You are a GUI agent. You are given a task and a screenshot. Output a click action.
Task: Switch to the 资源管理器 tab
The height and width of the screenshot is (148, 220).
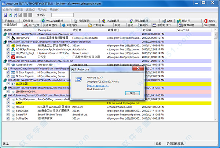tap(51, 25)
